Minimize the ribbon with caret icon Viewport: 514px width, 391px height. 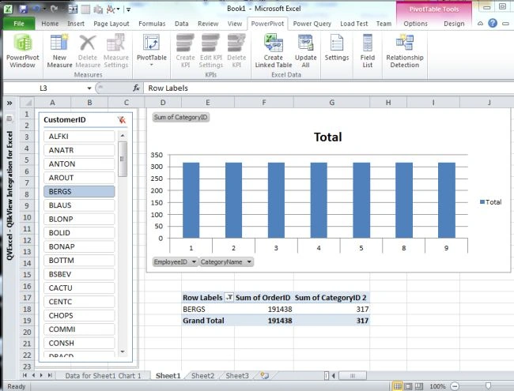coord(480,24)
